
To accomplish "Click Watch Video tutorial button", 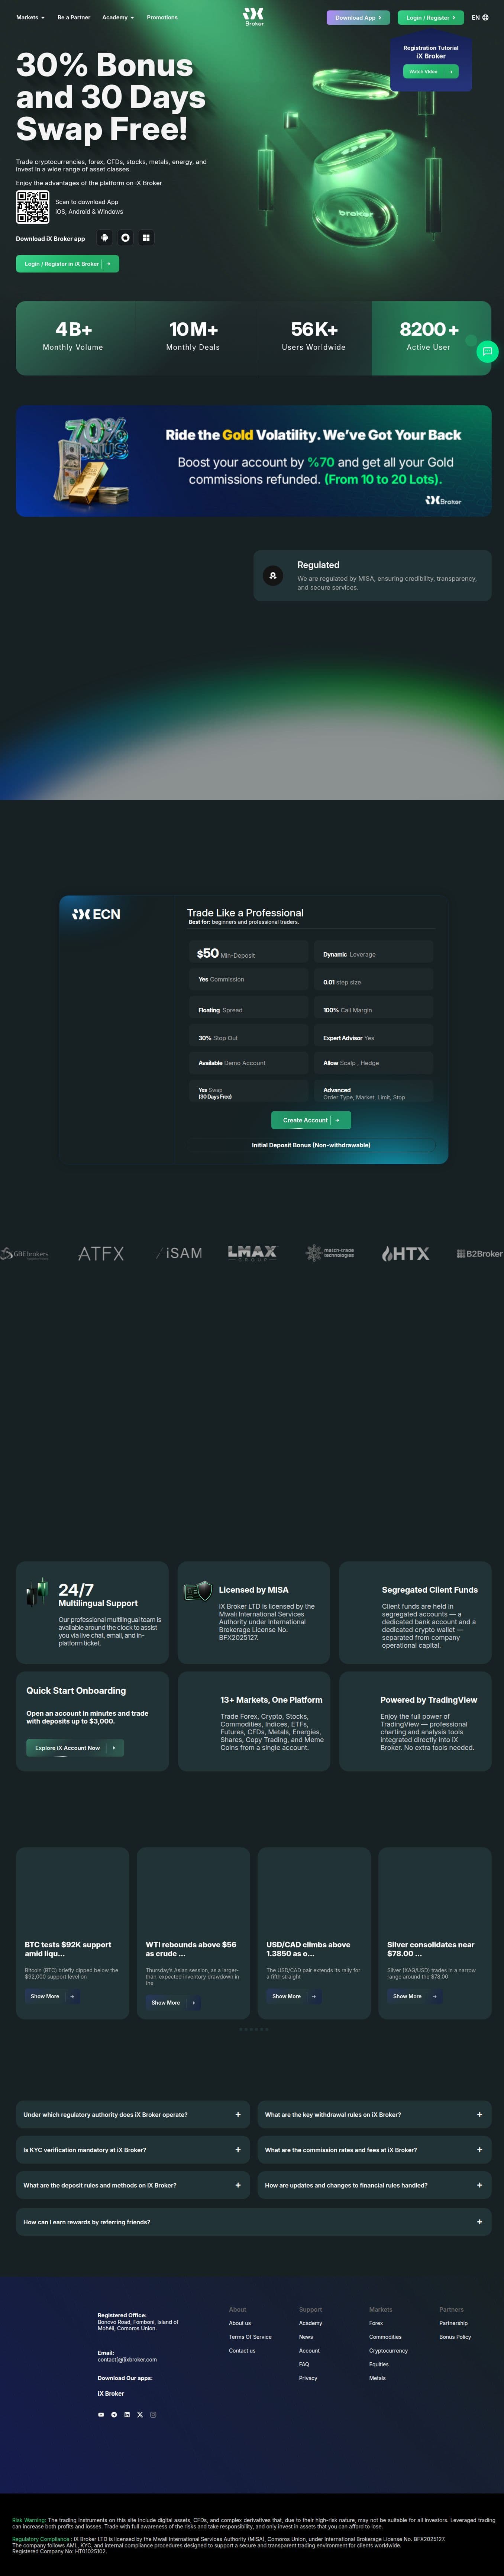I will 431,72.
